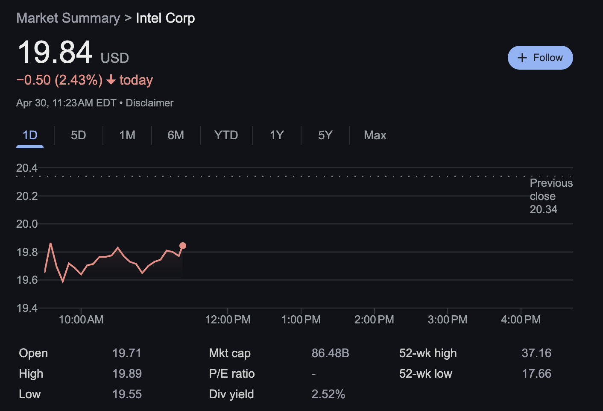
Task: Click the current price marker dot on chart
Action: [x=183, y=246]
